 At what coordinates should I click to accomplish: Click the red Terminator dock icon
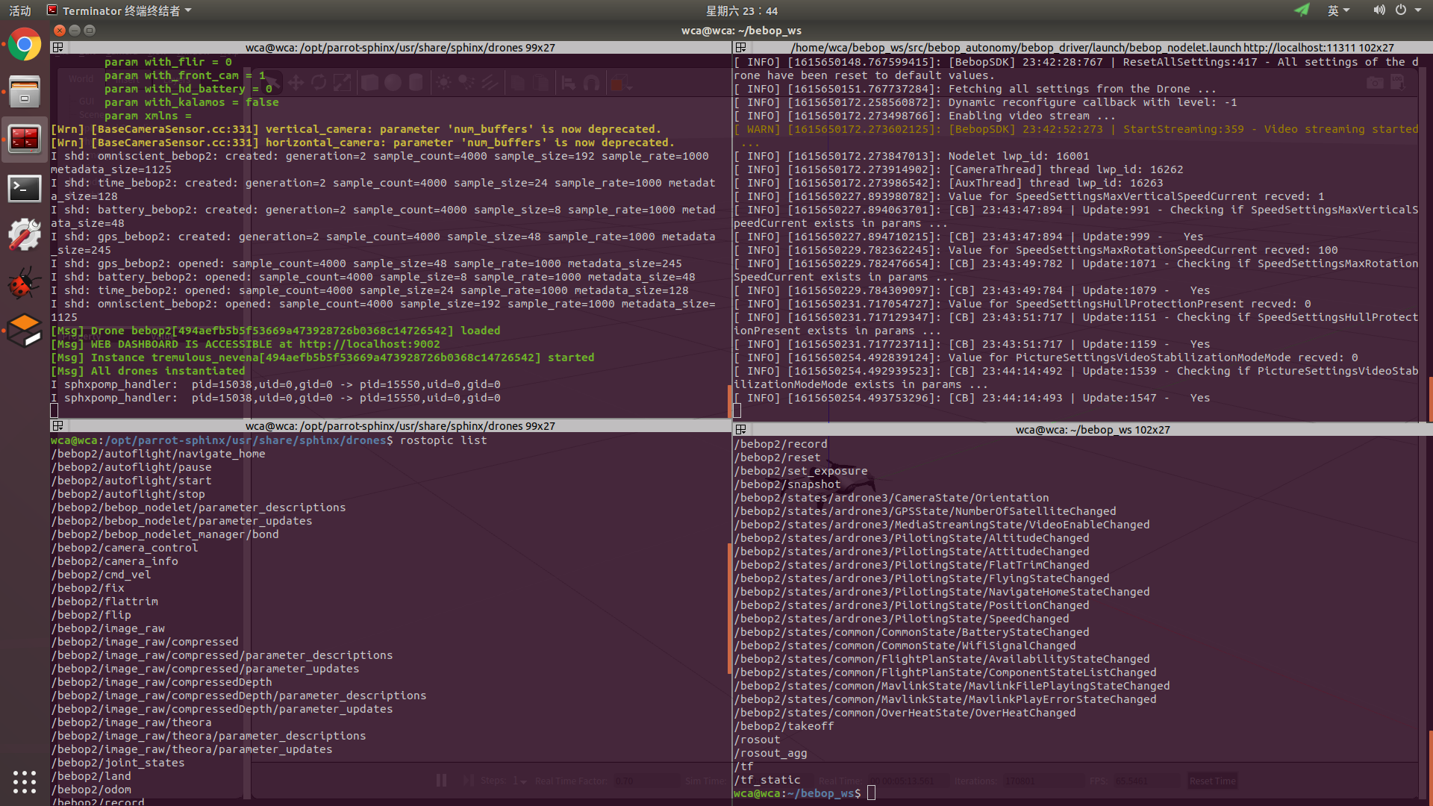(x=25, y=139)
